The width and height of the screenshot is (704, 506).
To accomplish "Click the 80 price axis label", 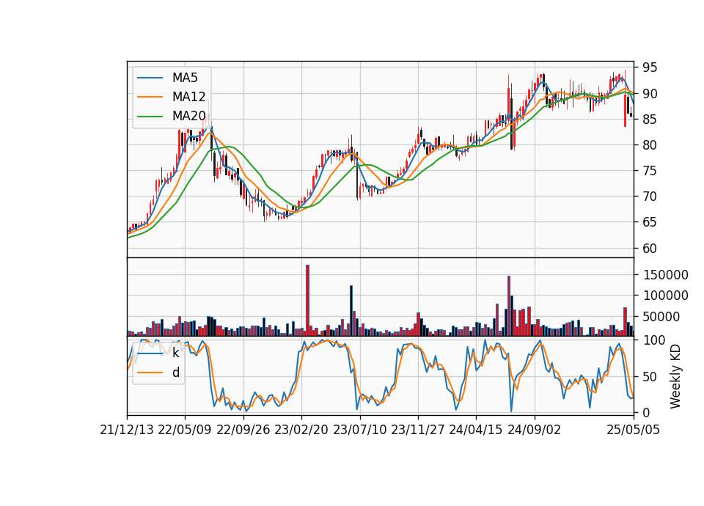I will [x=649, y=145].
